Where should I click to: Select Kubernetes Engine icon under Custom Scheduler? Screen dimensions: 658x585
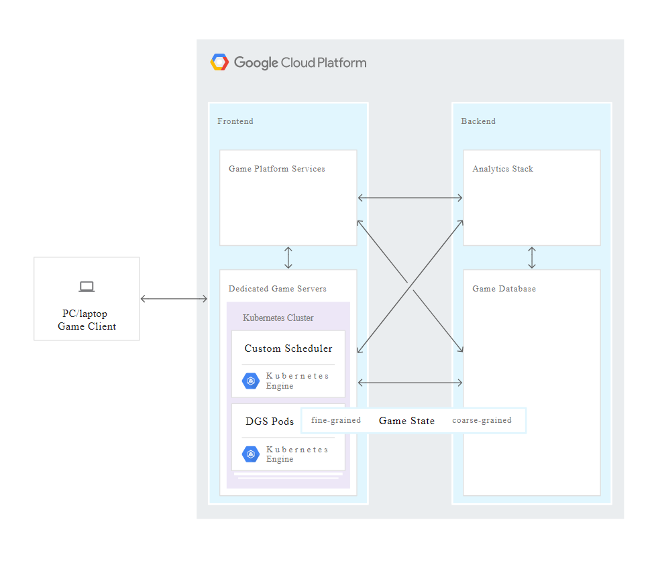pos(251,381)
